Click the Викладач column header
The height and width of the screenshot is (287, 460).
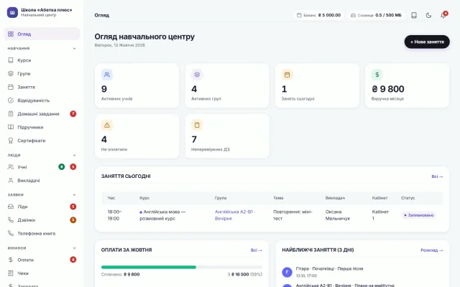click(335, 198)
